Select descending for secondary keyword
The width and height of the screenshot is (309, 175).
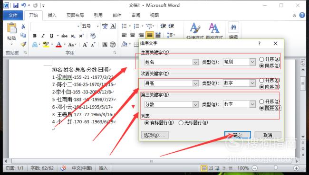pos(261,87)
